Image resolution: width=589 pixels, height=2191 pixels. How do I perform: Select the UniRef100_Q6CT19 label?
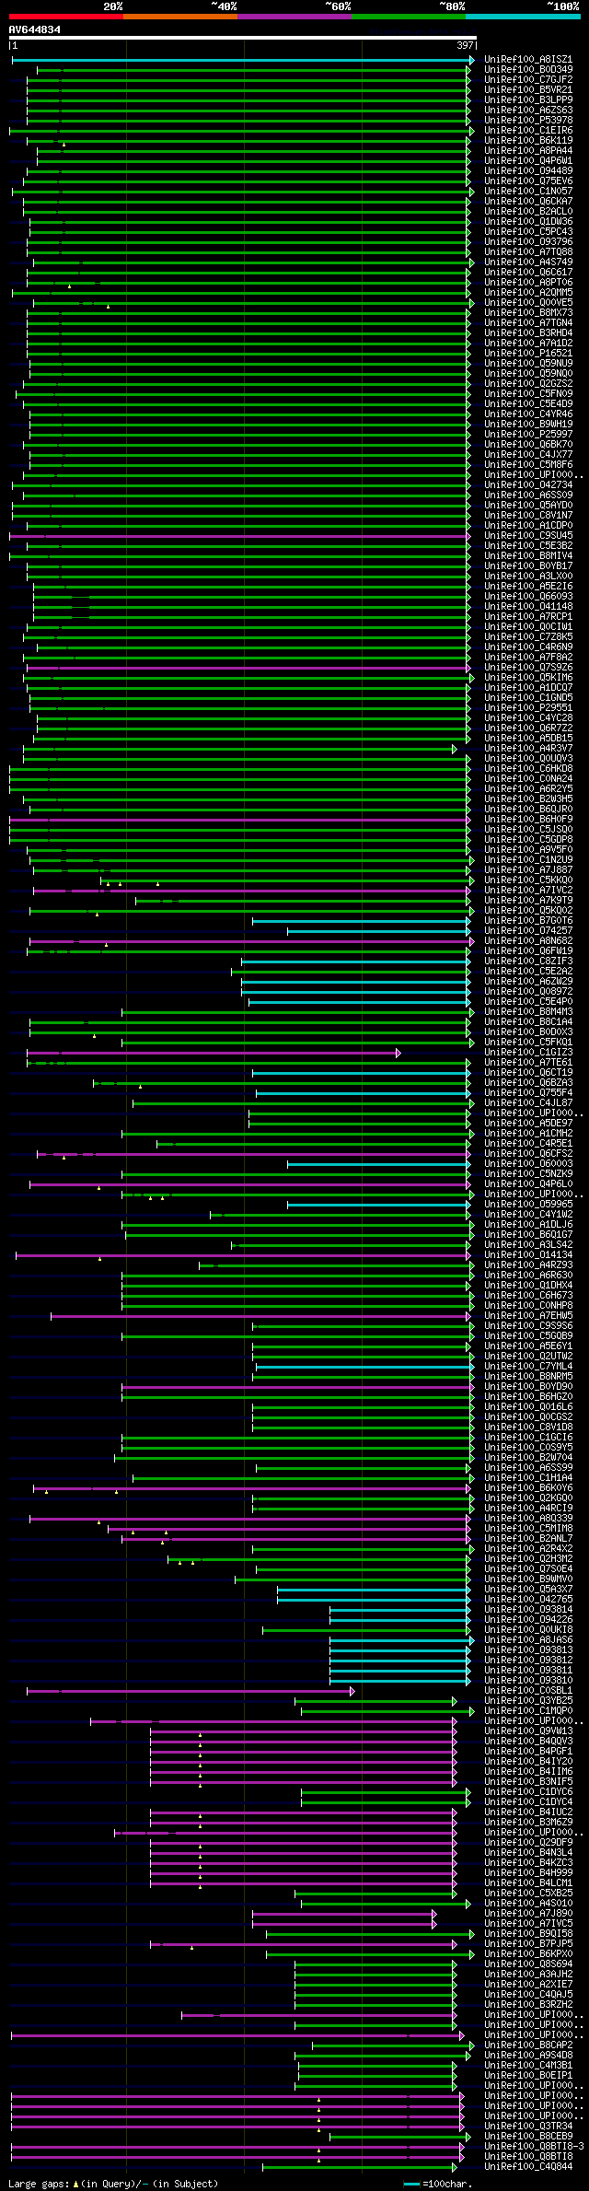[x=528, y=1073]
